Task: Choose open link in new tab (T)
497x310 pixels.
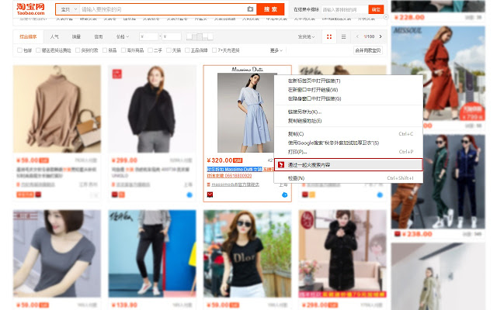Action: (349, 81)
